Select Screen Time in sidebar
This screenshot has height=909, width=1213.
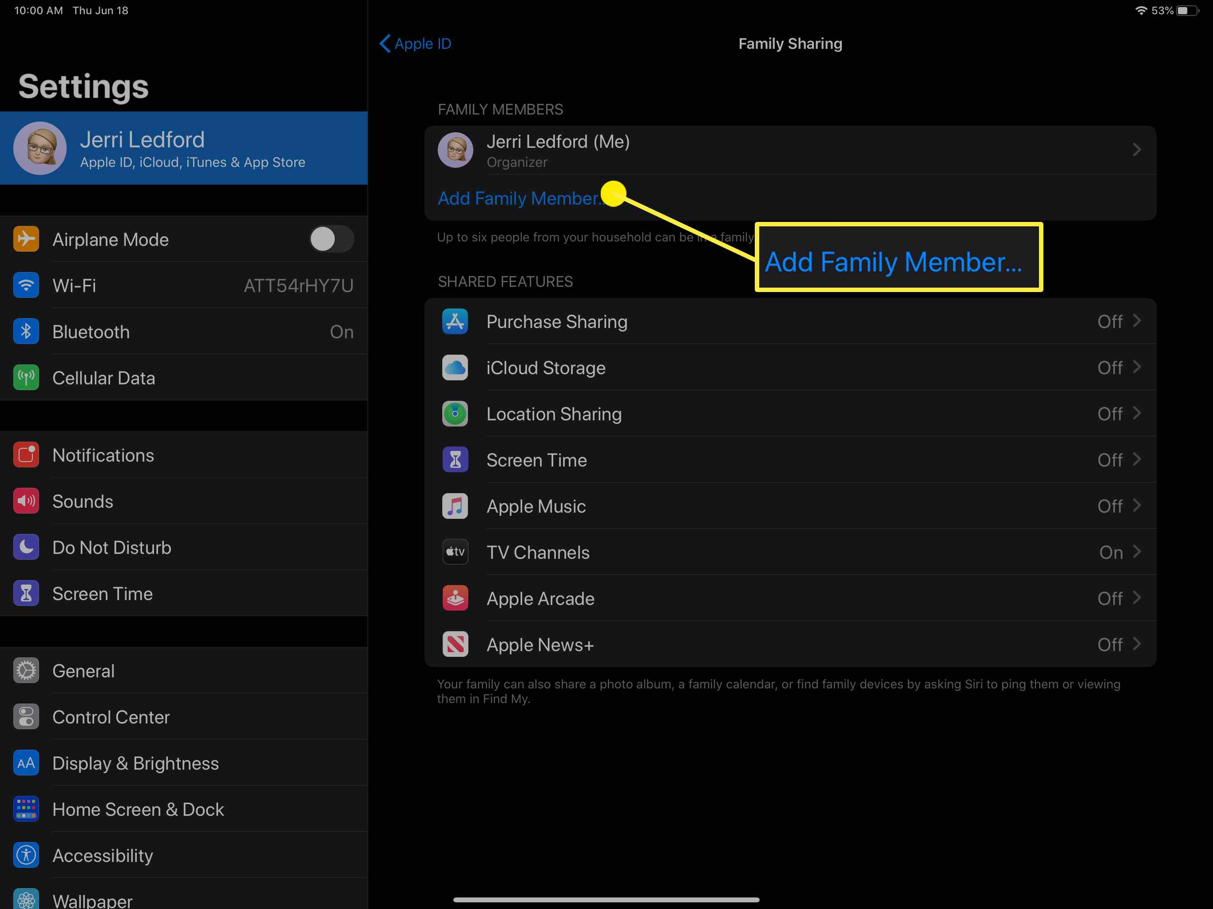103,594
